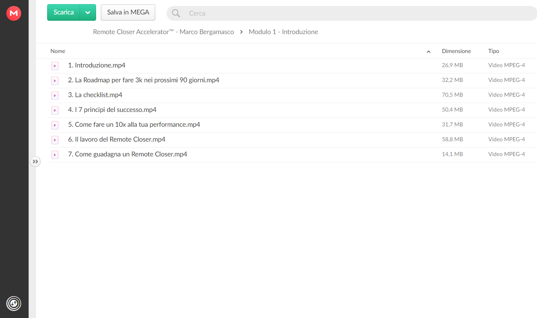Select file 7. Come guadagna un Remote Closer.mp4
Image resolution: width=537 pixels, height=318 pixels.
[x=127, y=154]
